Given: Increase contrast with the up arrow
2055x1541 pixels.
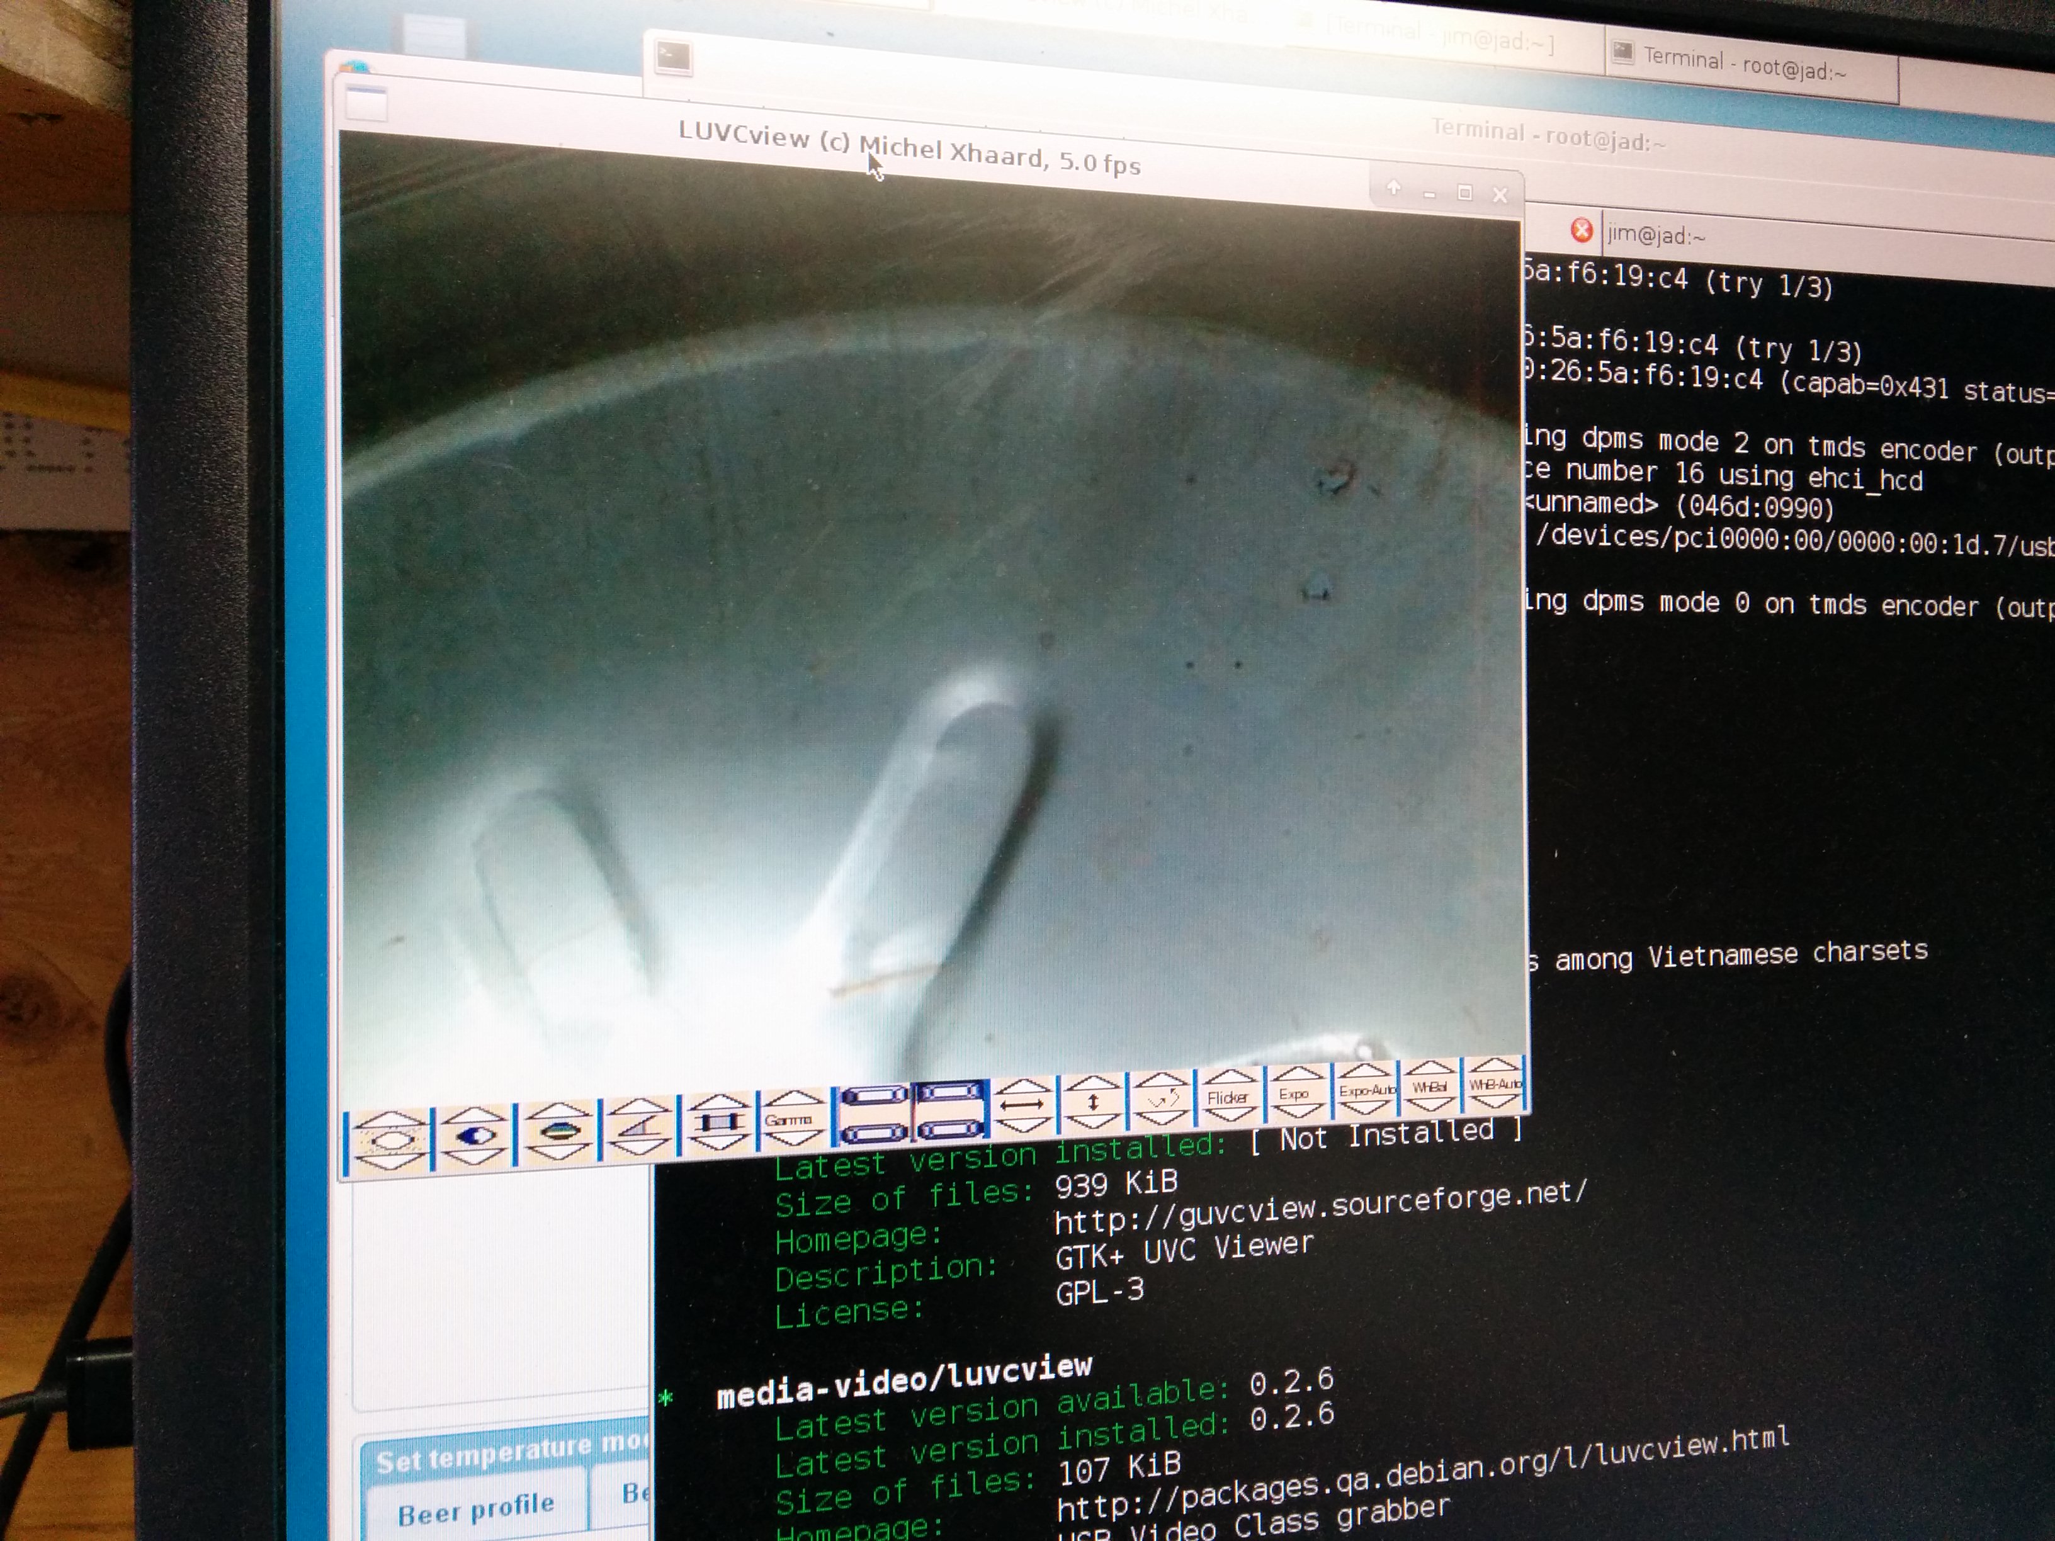Looking at the screenshot, I should [x=476, y=1115].
